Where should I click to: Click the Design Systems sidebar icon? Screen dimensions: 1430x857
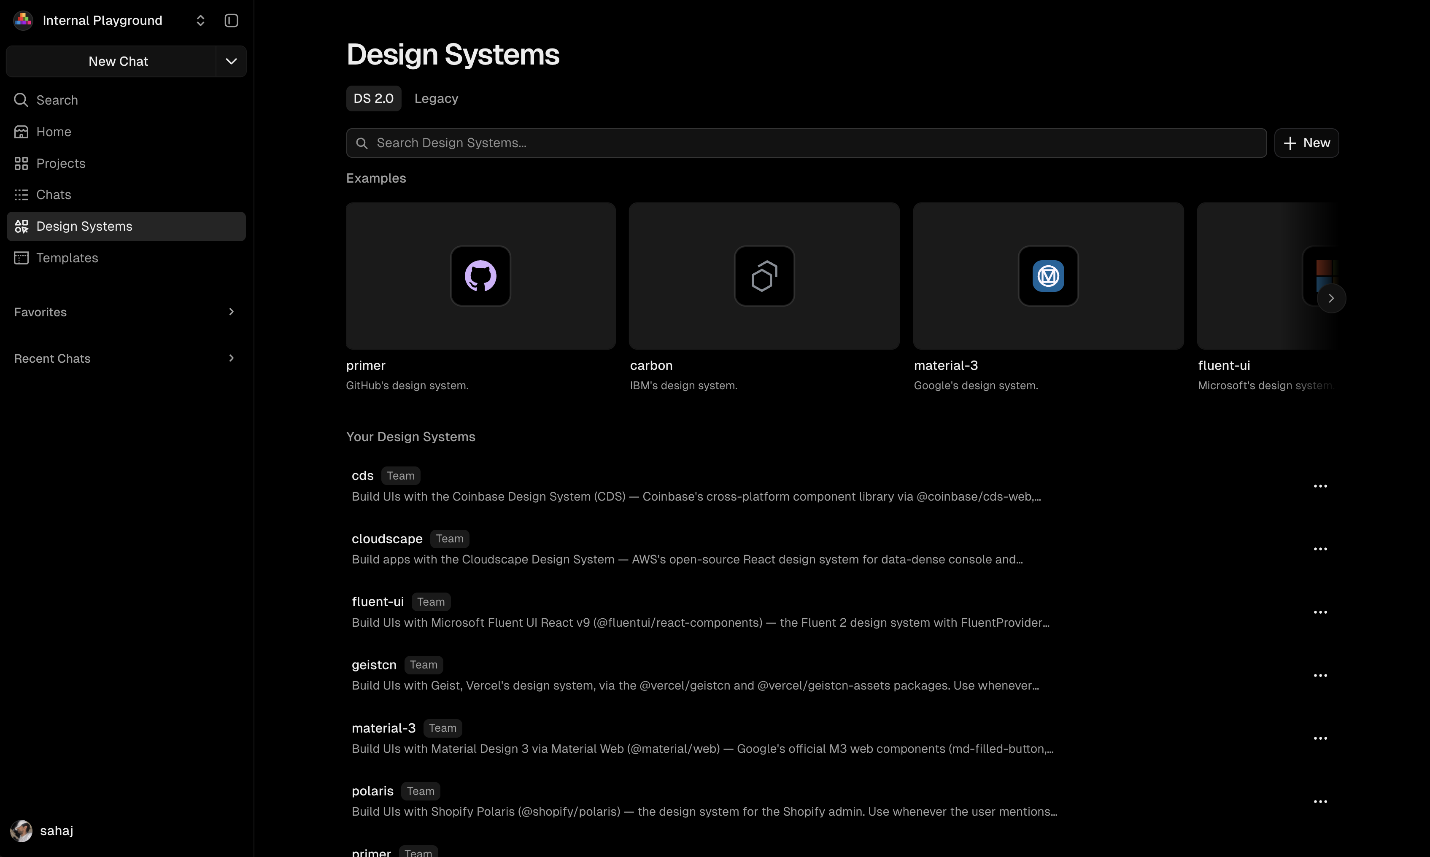tap(22, 226)
